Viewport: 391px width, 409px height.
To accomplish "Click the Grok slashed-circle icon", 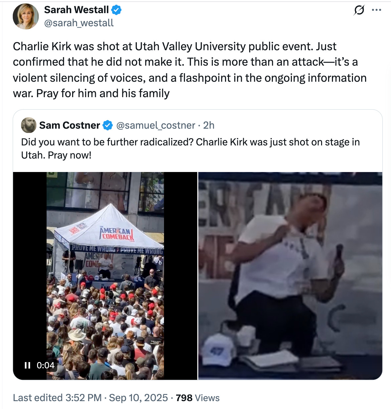I will click(359, 11).
